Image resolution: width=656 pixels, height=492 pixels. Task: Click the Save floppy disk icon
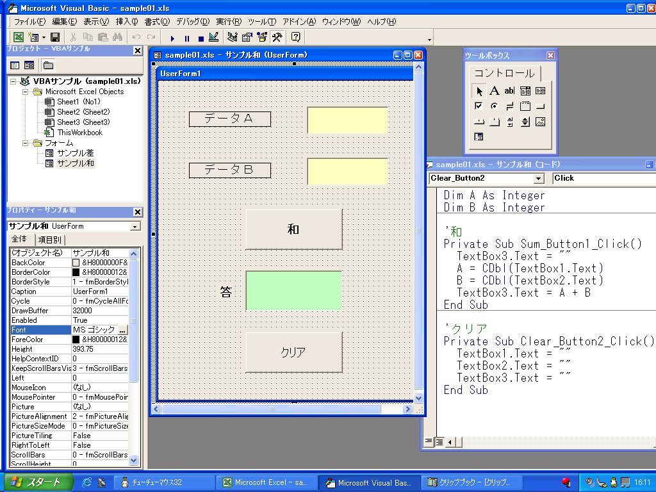[x=55, y=37]
